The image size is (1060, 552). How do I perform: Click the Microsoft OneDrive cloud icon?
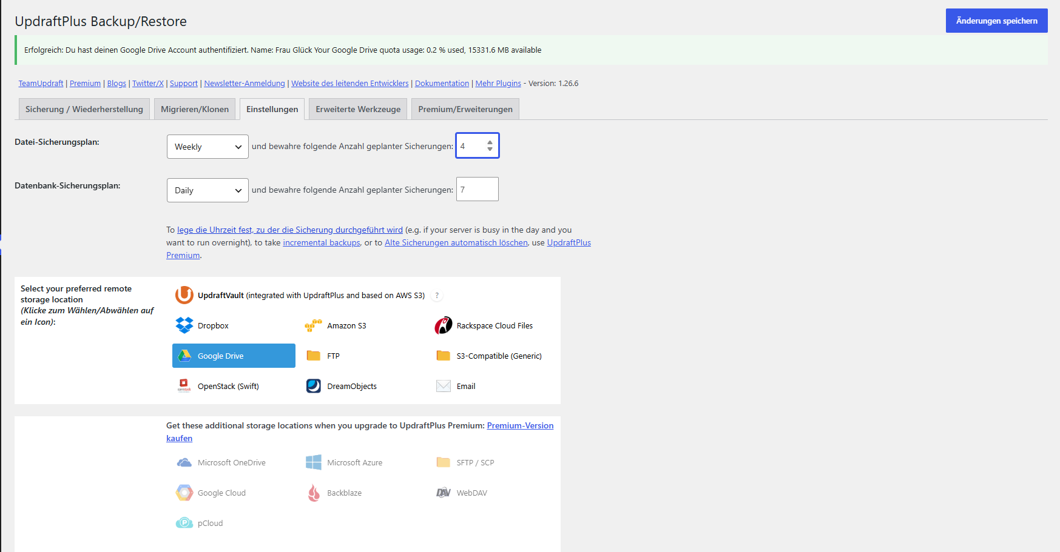(184, 462)
